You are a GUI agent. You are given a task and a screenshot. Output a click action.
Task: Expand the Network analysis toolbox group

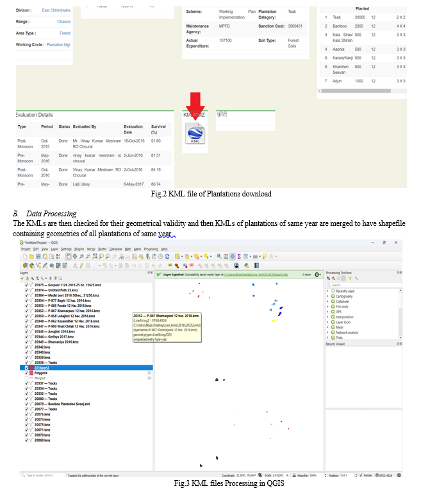coord(328,333)
